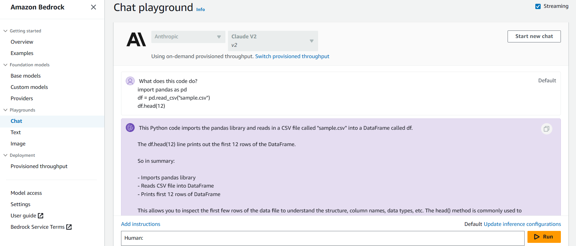Collapse the Foundation models section
This screenshot has width=576, height=246.
(x=5, y=65)
